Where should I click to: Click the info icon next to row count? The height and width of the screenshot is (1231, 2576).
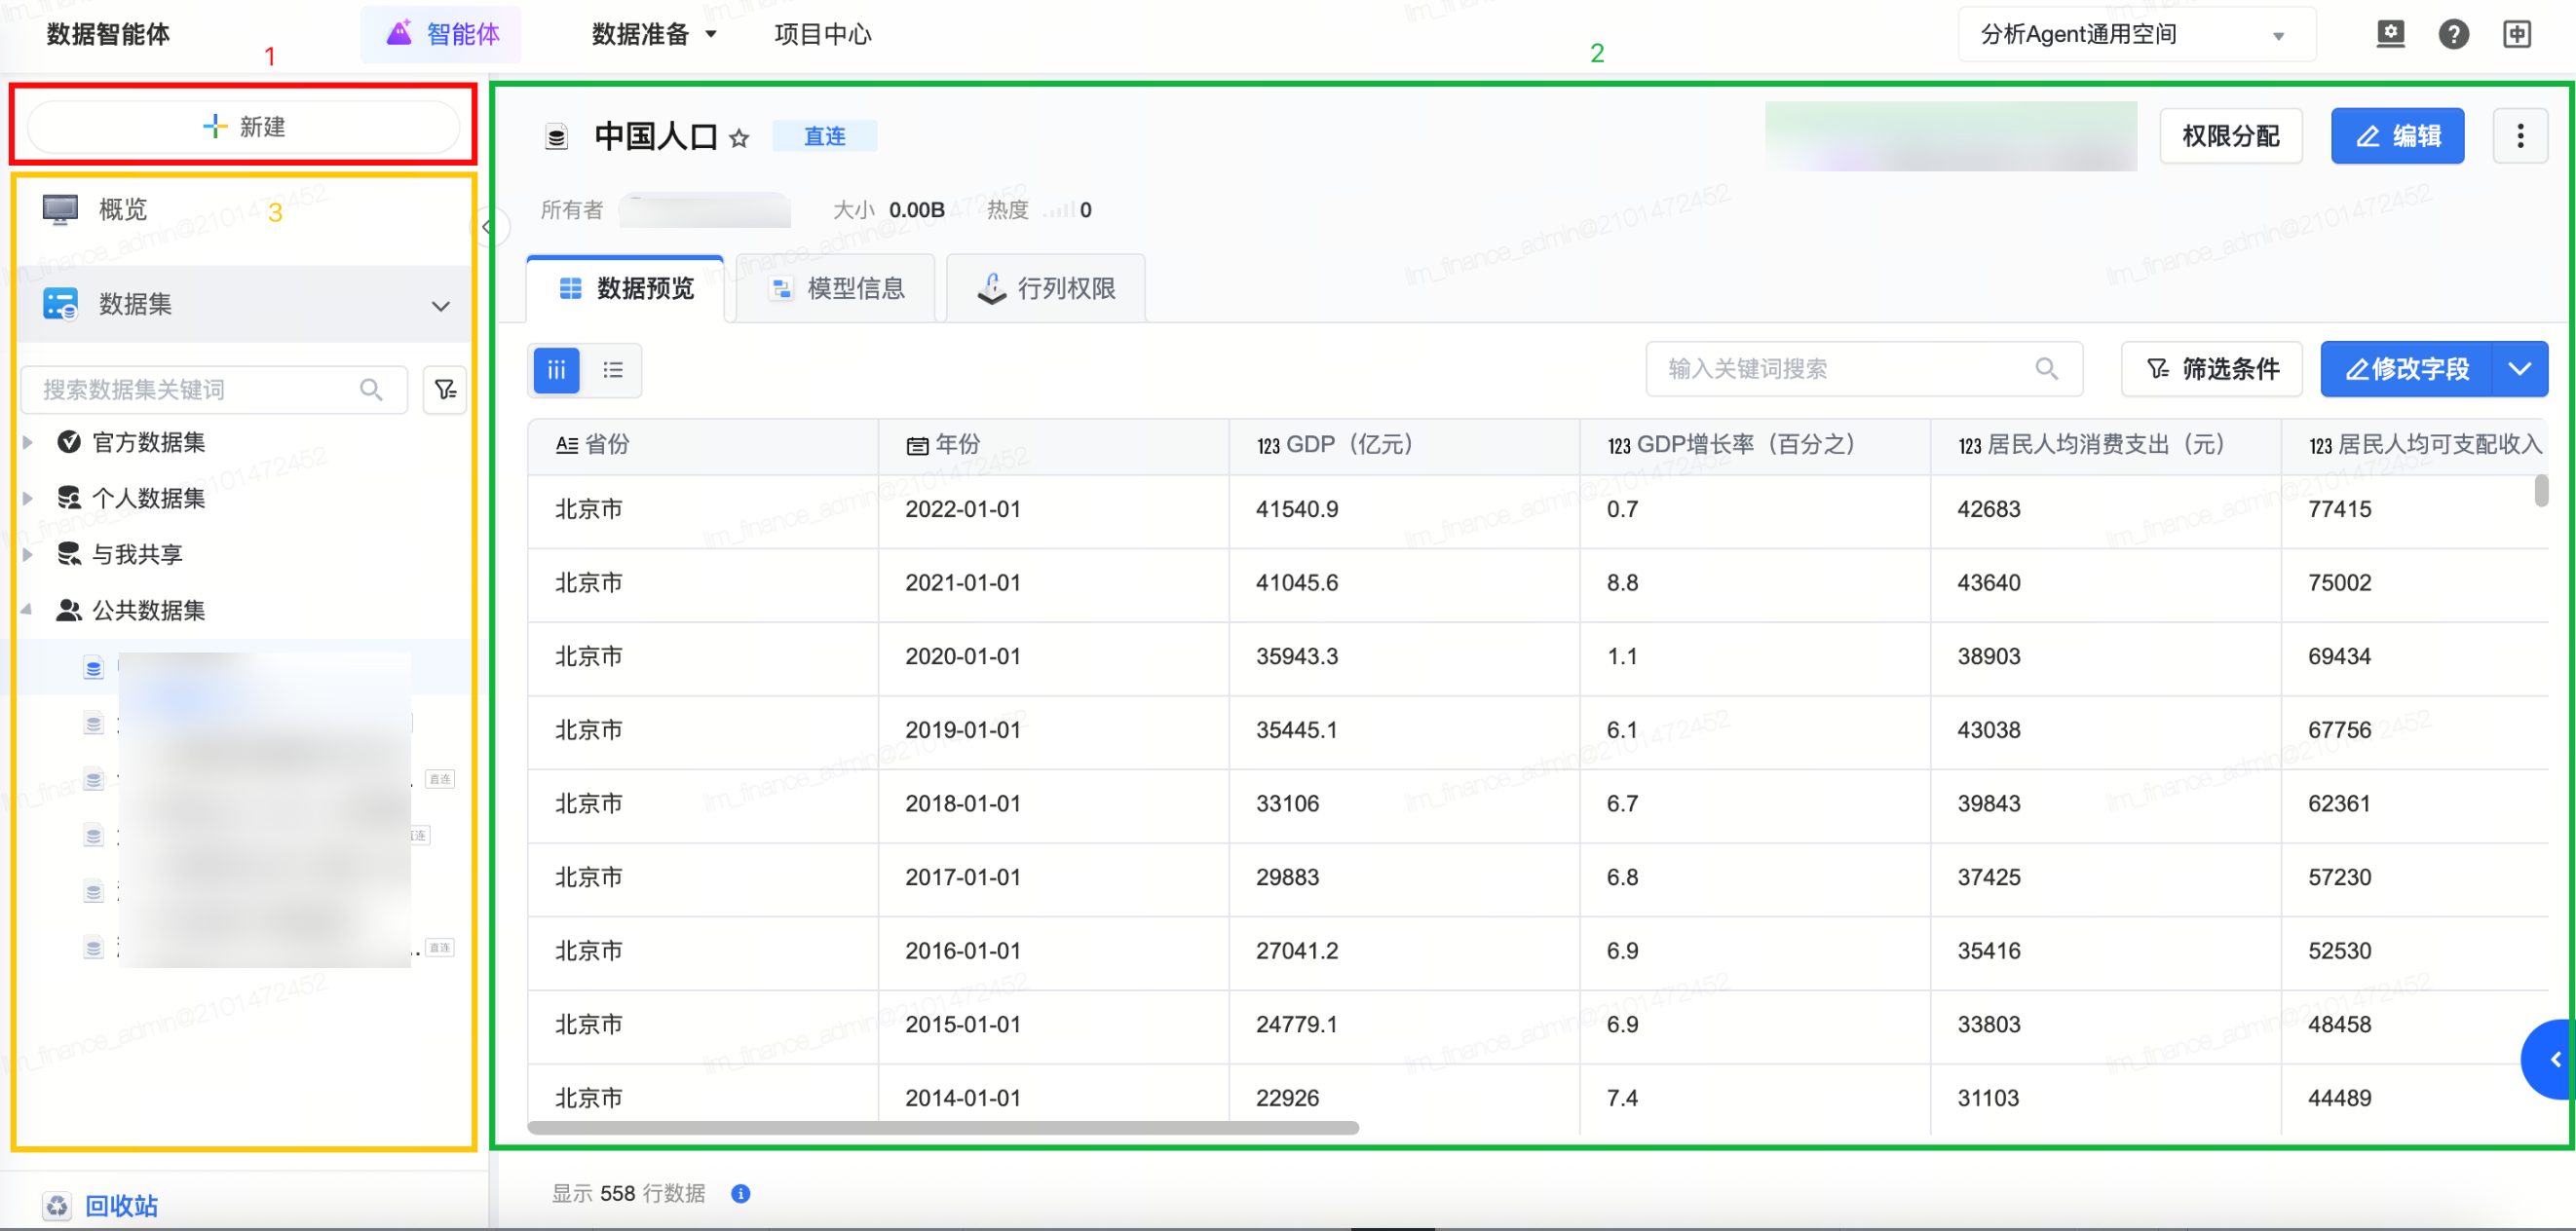click(x=740, y=1193)
